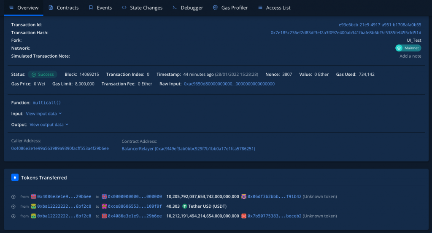Click the Tether USD (USDT) token name

point(208,206)
